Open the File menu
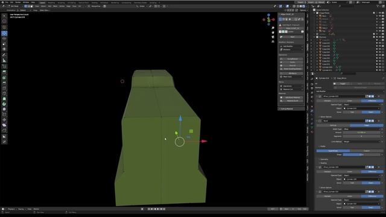 coord(7,2)
